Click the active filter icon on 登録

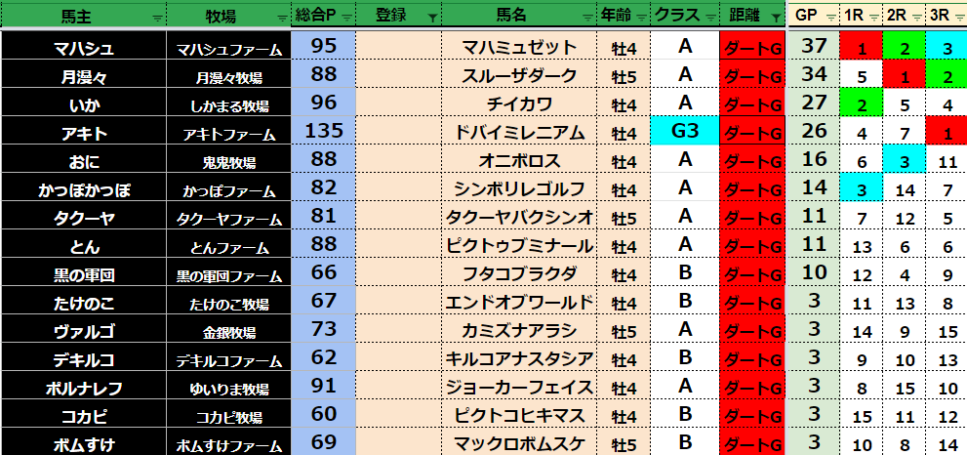(433, 18)
